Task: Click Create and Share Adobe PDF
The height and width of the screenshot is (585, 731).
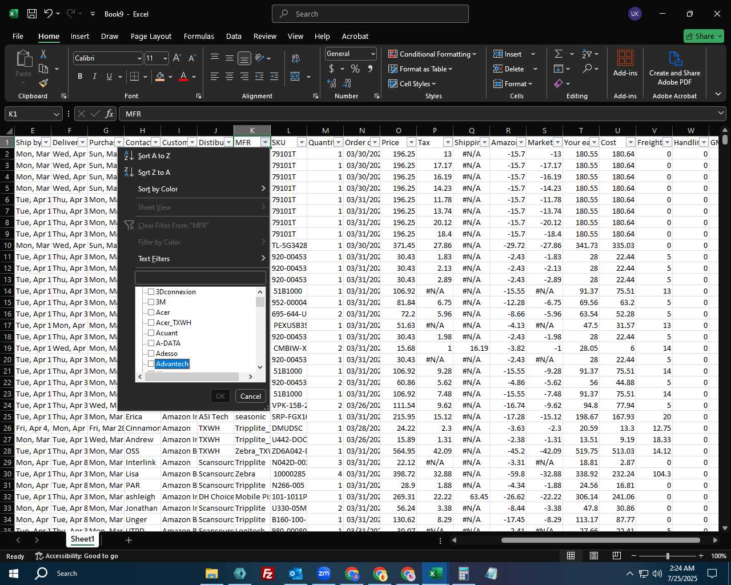Action: 674,69
